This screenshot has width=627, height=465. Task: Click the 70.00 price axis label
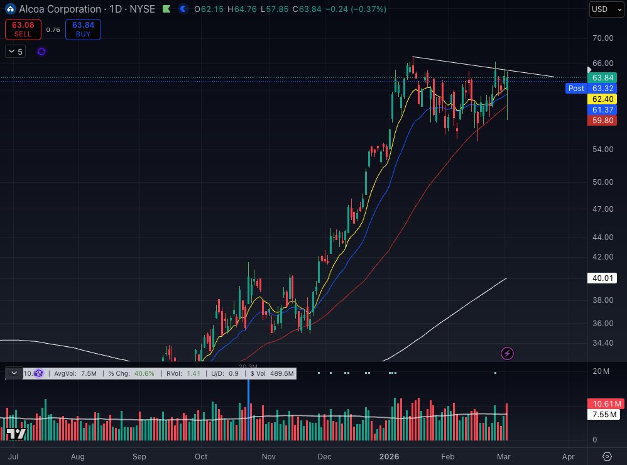[x=602, y=38]
